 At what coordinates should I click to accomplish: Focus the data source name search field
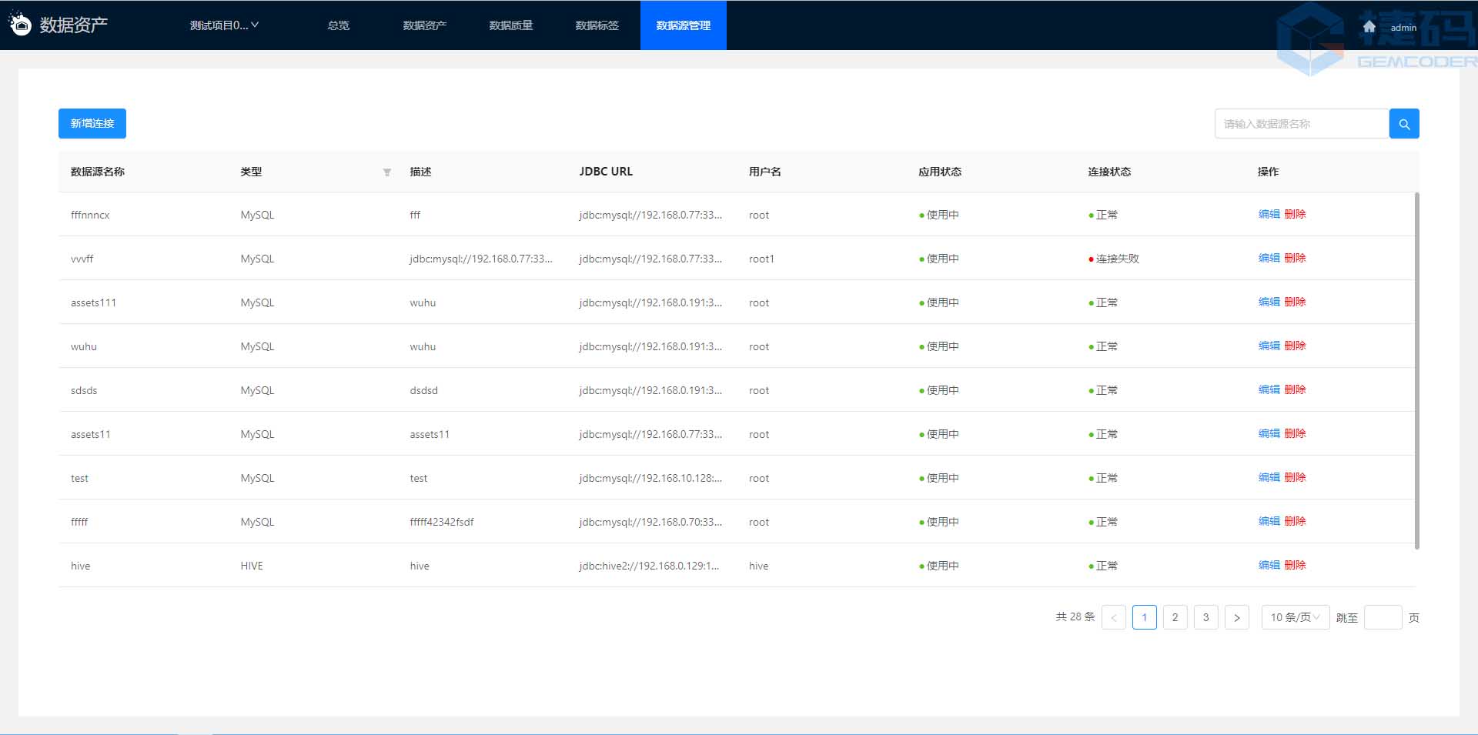(x=1302, y=124)
